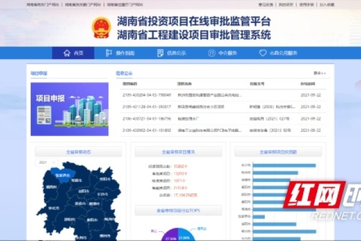Image resolution: width=361 pixels, height=241 pixels.
Task: Select 邵阳市 on the province map
Action: (70, 219)
